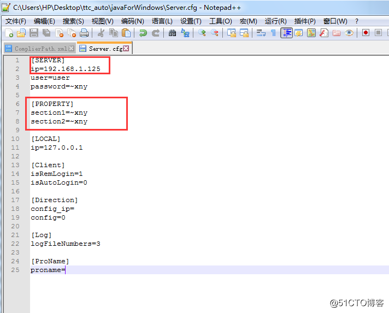389x313 pixels.
Task: Click the user=user line
Action: (x=50, y=78)
